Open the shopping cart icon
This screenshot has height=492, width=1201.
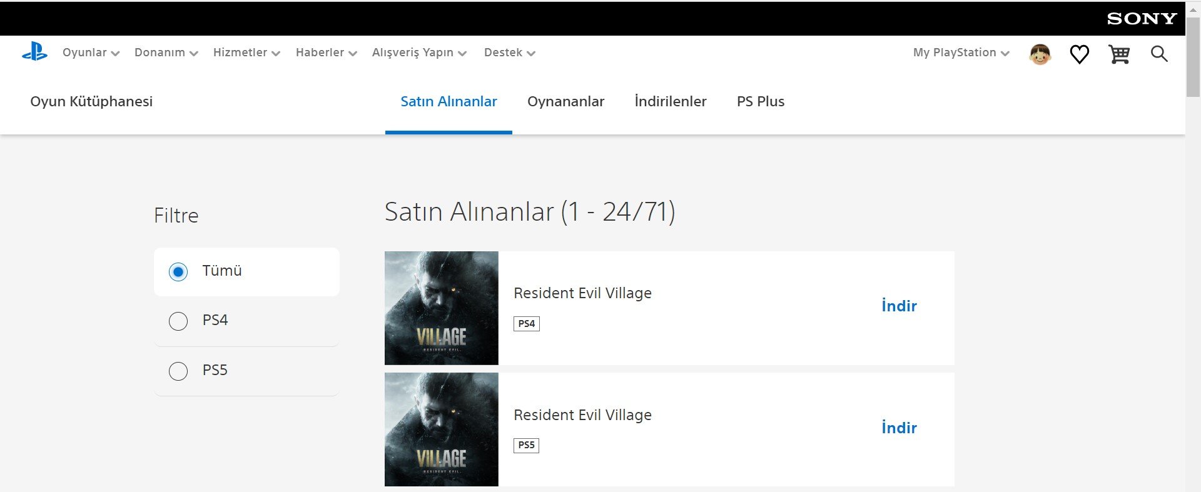(x=1119, y=54)
